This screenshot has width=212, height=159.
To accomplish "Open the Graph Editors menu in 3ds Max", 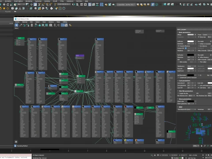I will pos(19,1).
